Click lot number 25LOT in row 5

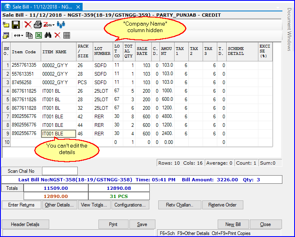tap(103, 100)
